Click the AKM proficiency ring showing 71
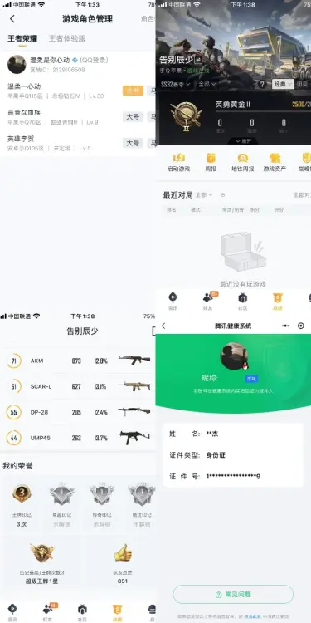 14,361
